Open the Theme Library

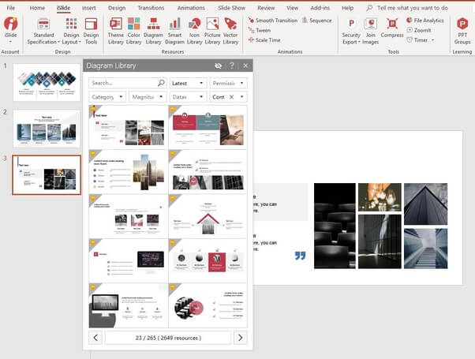coord(115,31)
